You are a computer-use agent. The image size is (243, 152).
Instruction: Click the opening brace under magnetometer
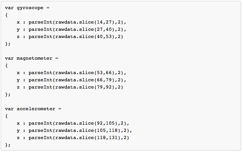[6, 65]
